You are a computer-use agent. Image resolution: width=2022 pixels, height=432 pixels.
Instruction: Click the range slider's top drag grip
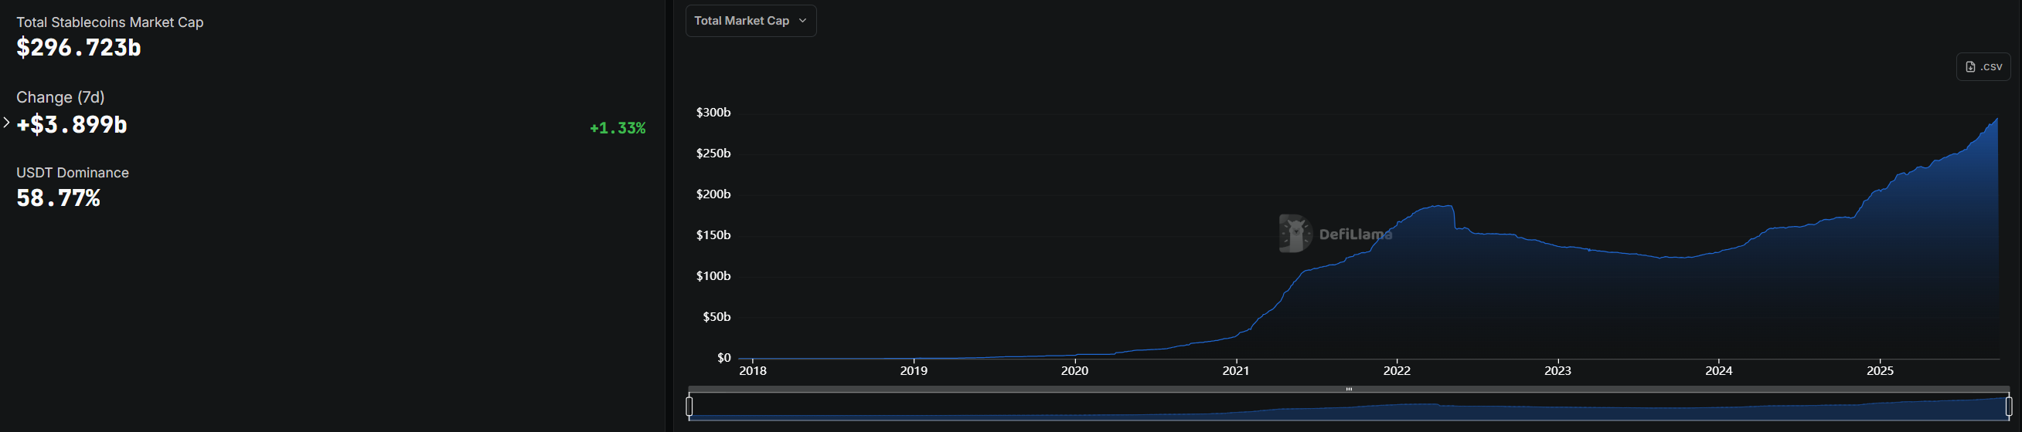(1349, 389)
